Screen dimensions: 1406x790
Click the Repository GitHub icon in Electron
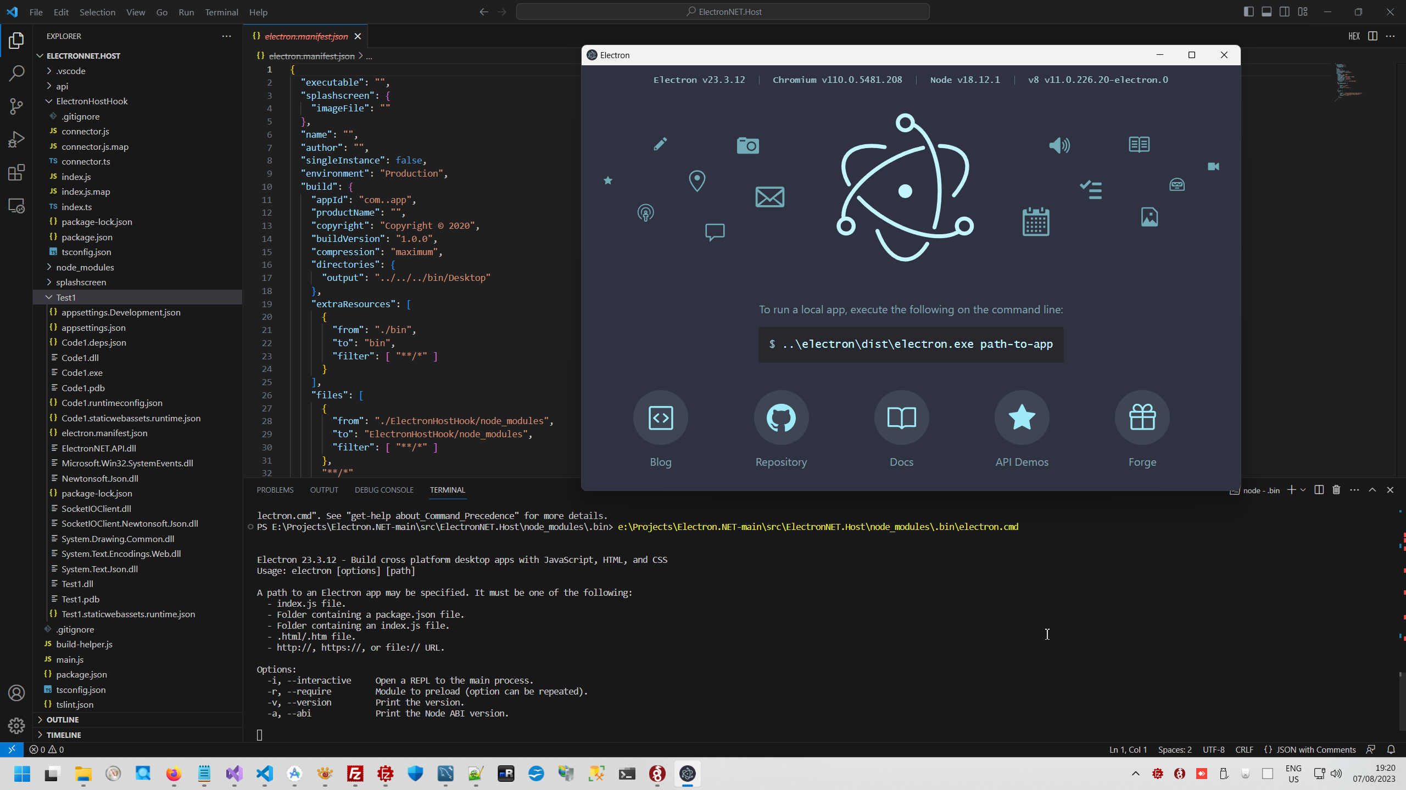tap(781, 418)
